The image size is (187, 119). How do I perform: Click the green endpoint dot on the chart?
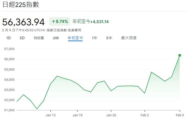point(180,55)
